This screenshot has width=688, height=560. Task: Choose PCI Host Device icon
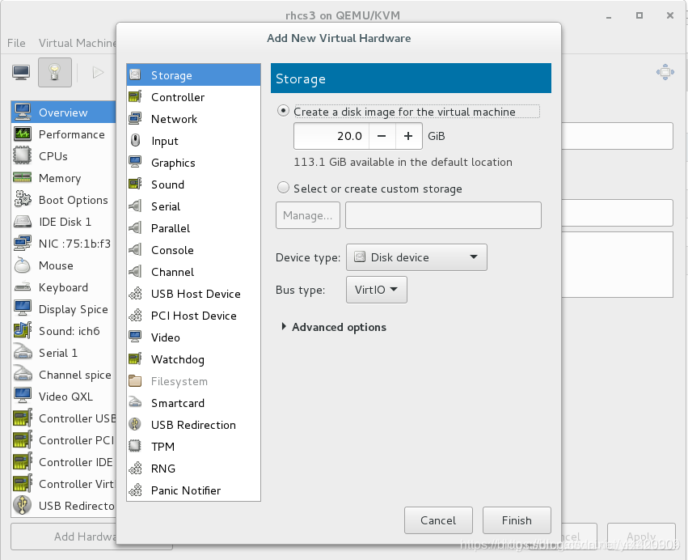coord(135,316)
